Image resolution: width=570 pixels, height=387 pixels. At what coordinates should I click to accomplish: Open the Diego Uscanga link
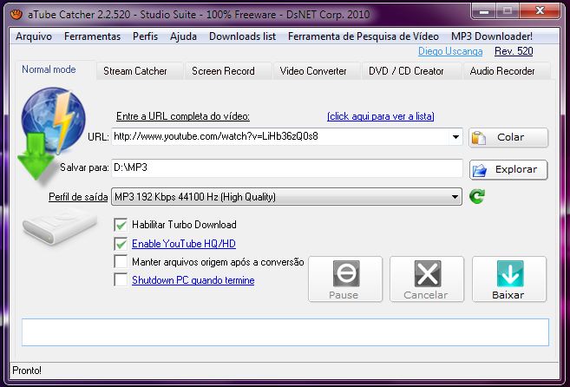pyautogui.click(x=450, y=51)
